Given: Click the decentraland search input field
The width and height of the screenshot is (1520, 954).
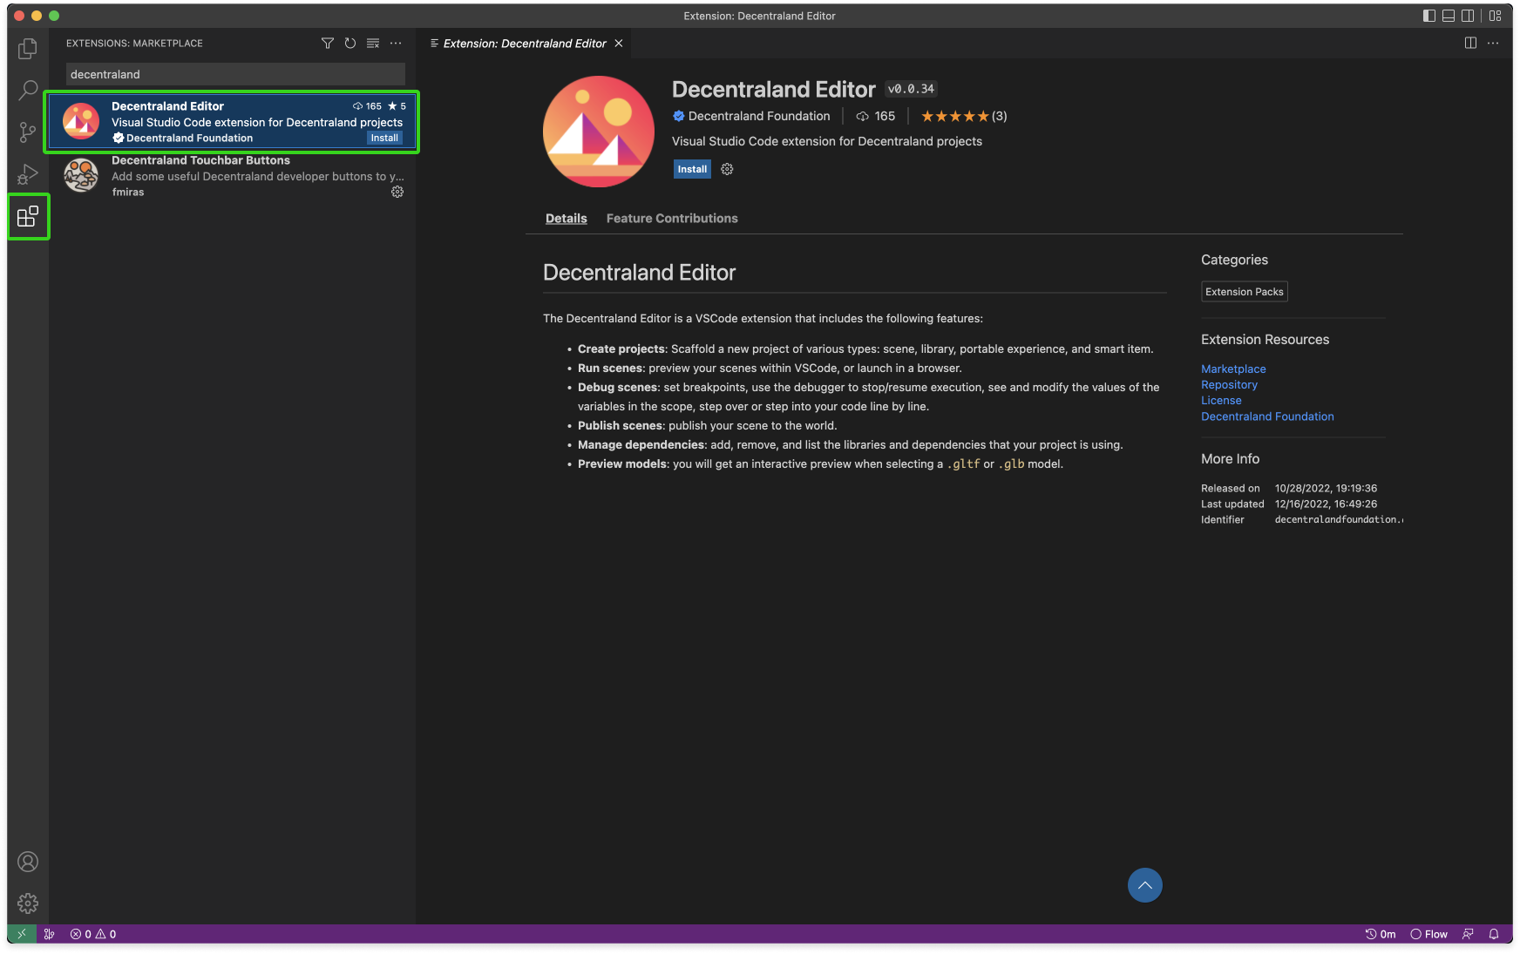Looking at the screenshot, I should coord(235,74).
